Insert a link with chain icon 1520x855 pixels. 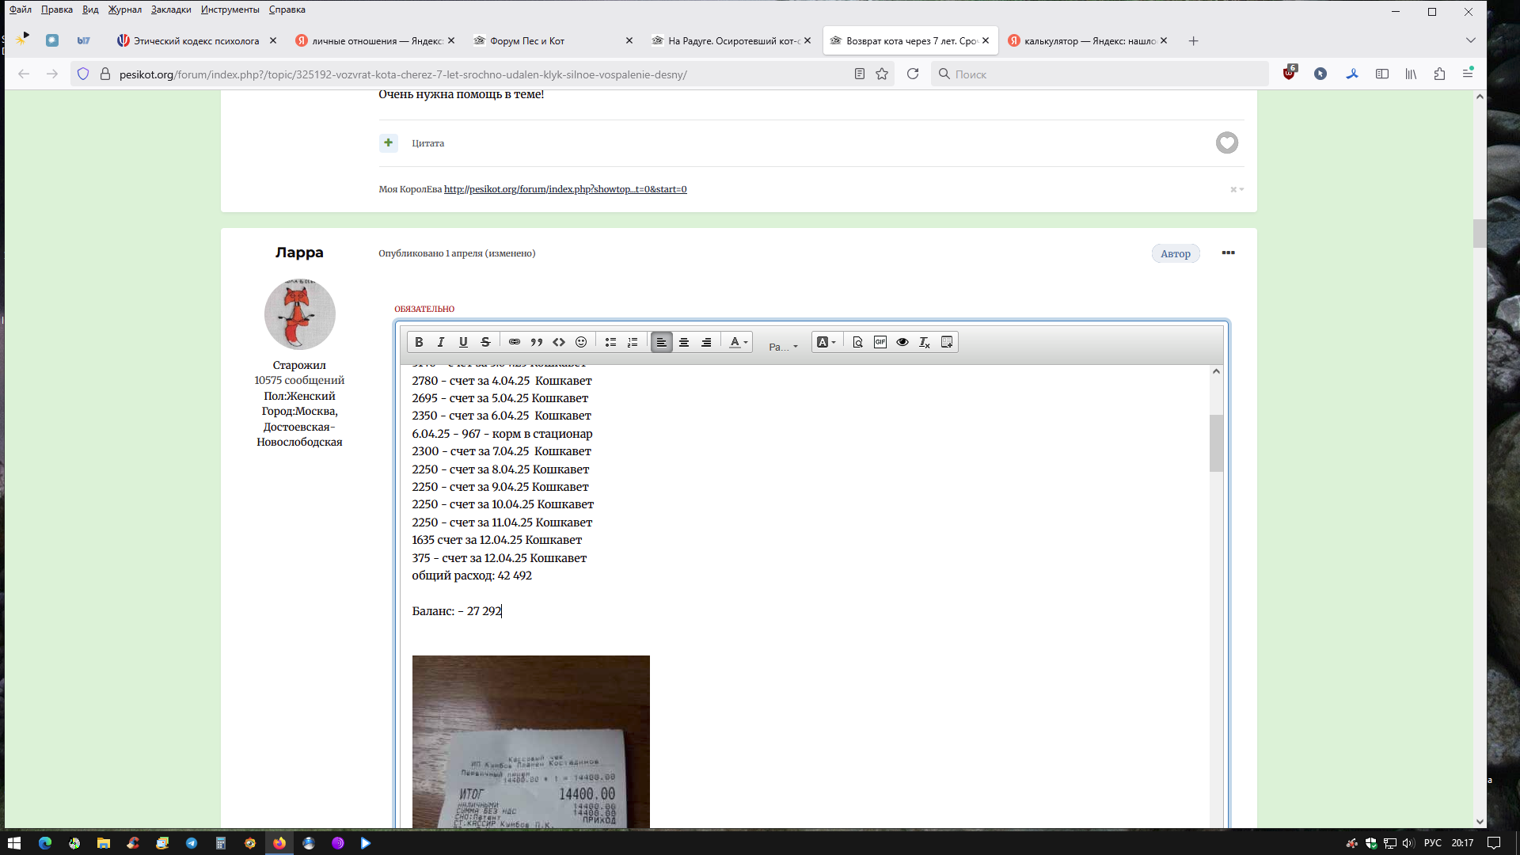[x=515, y=342]
